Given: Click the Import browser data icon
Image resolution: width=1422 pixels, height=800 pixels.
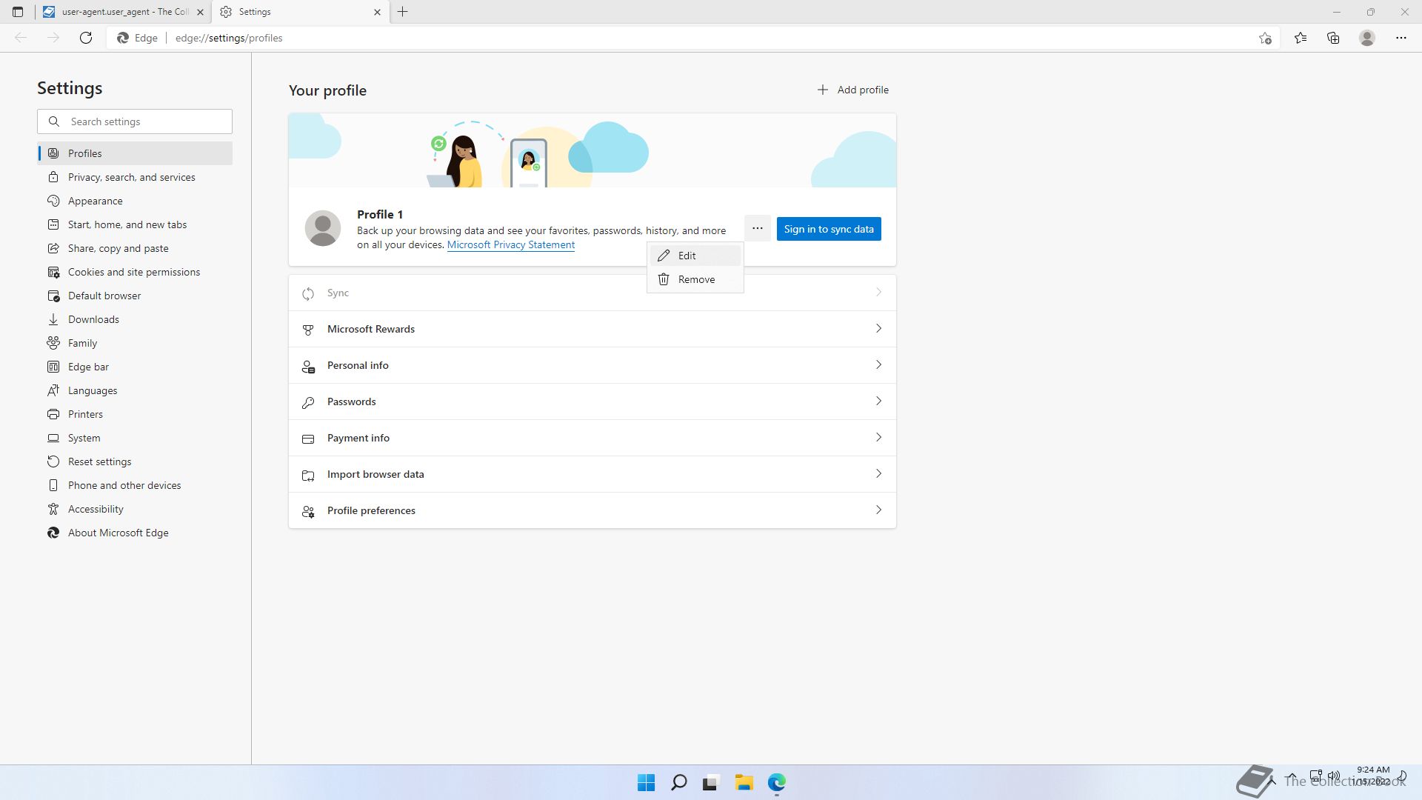Looking at the screenshot, I should click(308, 475).
